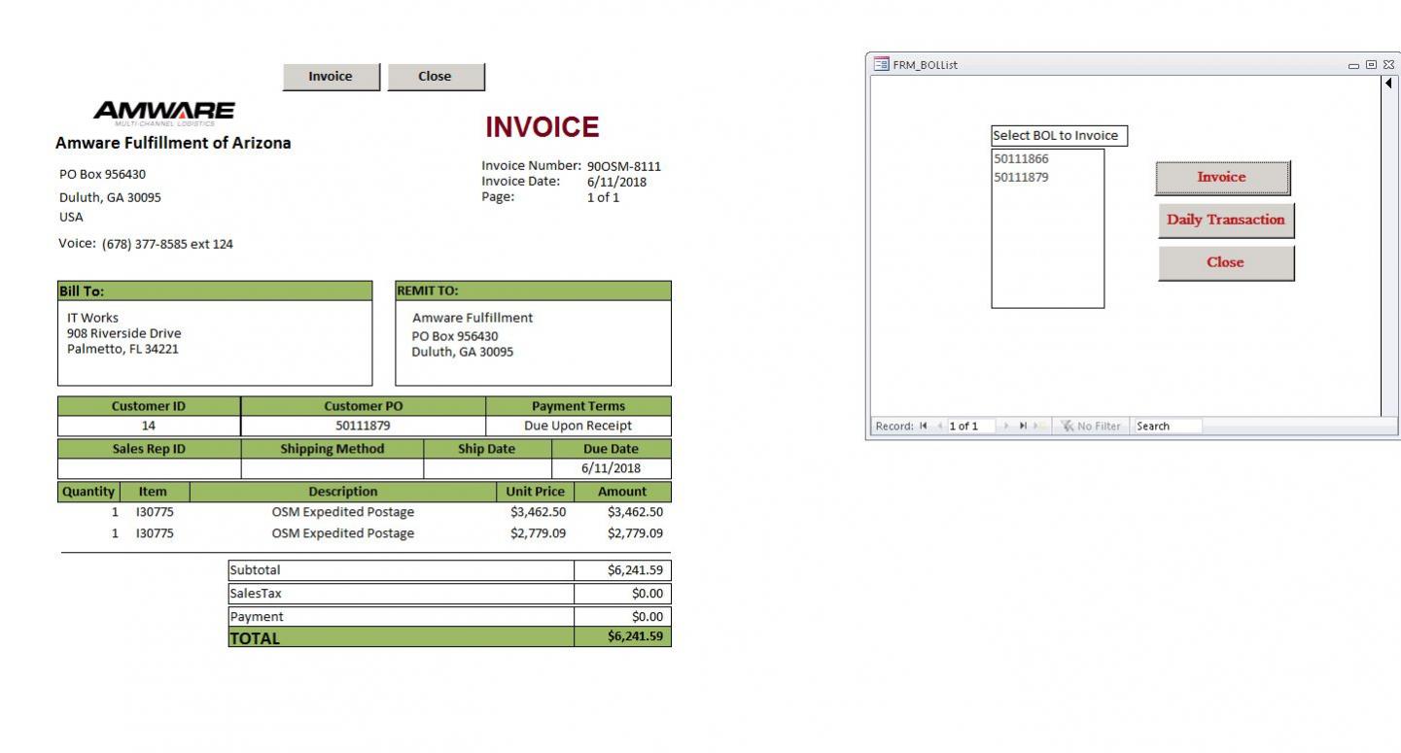Click the Customer ID value 14
Image resolution: width=1401 pixels, height=753 pixels.
point(149,426)
